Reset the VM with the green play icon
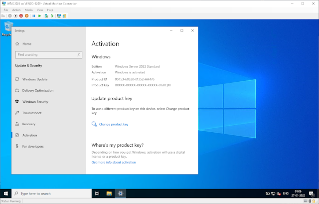319x204 pixels. (x=39, y=16)
